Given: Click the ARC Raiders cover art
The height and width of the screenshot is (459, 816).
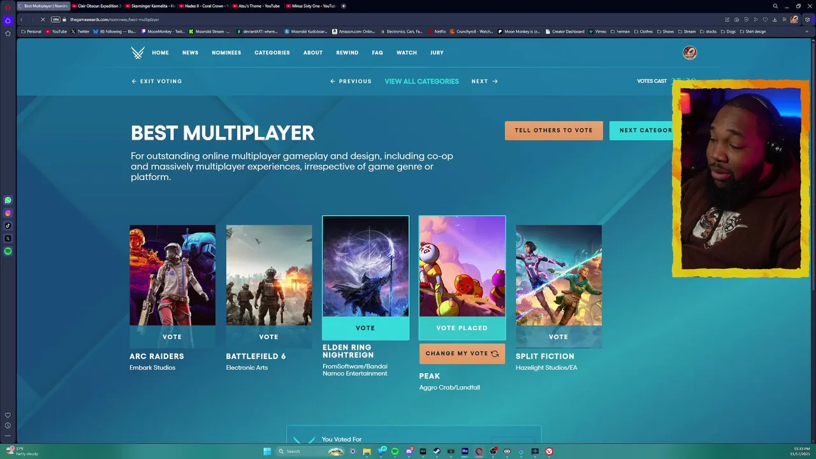Looking at the screenshot, I should (172, 275).
